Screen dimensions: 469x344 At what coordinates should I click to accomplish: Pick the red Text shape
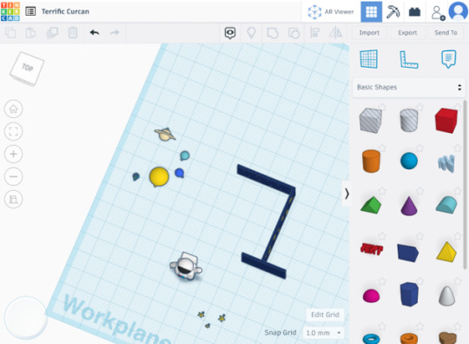click(x=372, y=248)
